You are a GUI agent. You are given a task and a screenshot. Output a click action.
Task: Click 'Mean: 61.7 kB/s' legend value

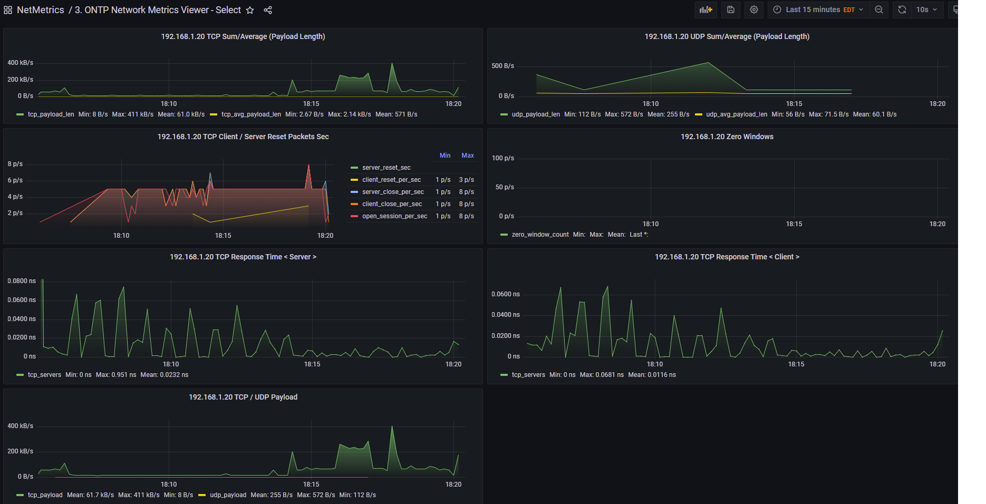tap(90, 495)
